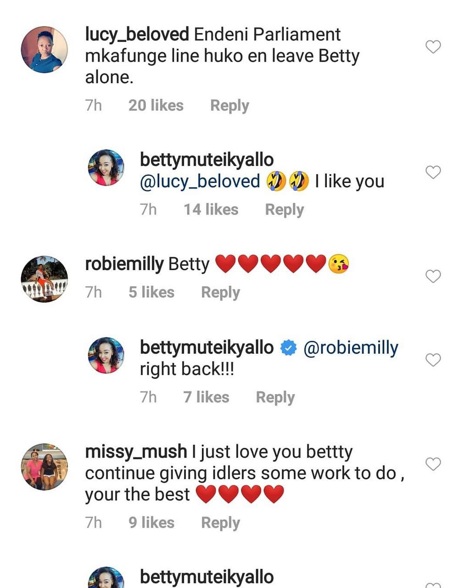Heart missy_mush's comment about idlers
The width and height of the screenshot is (470, 588).
[x=433, y=464]
